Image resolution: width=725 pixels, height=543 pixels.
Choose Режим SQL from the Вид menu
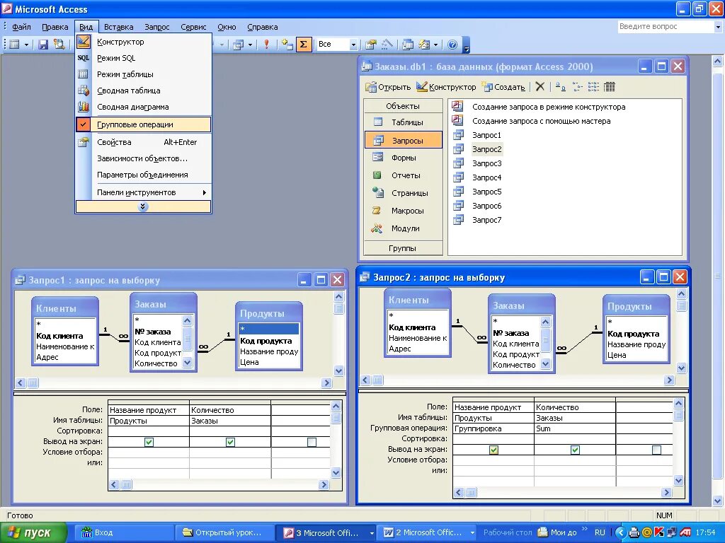coord(143,58)
